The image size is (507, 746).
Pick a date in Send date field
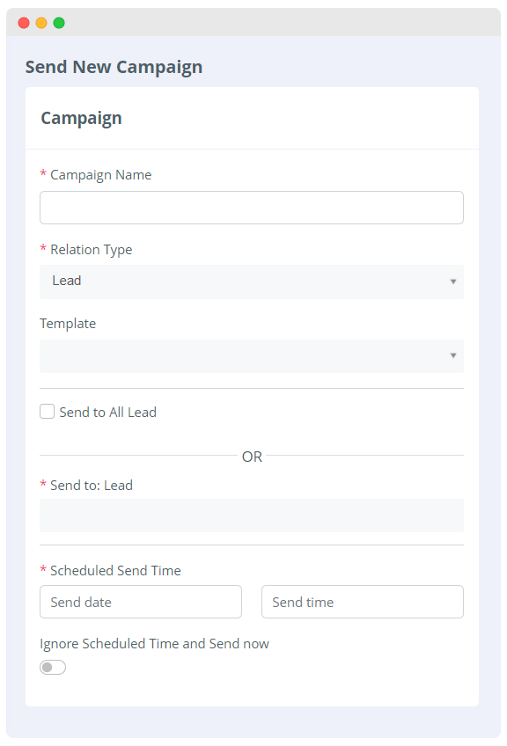pos(141,602)
